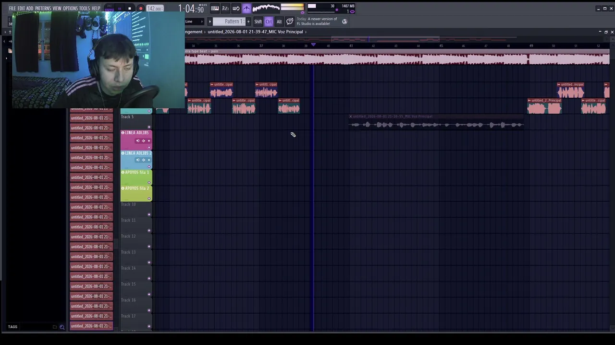Viewport: 615px width, 345px height.
Task: Expand the pattern selector arrow before Pattern 1
Action: coord(209,22)
